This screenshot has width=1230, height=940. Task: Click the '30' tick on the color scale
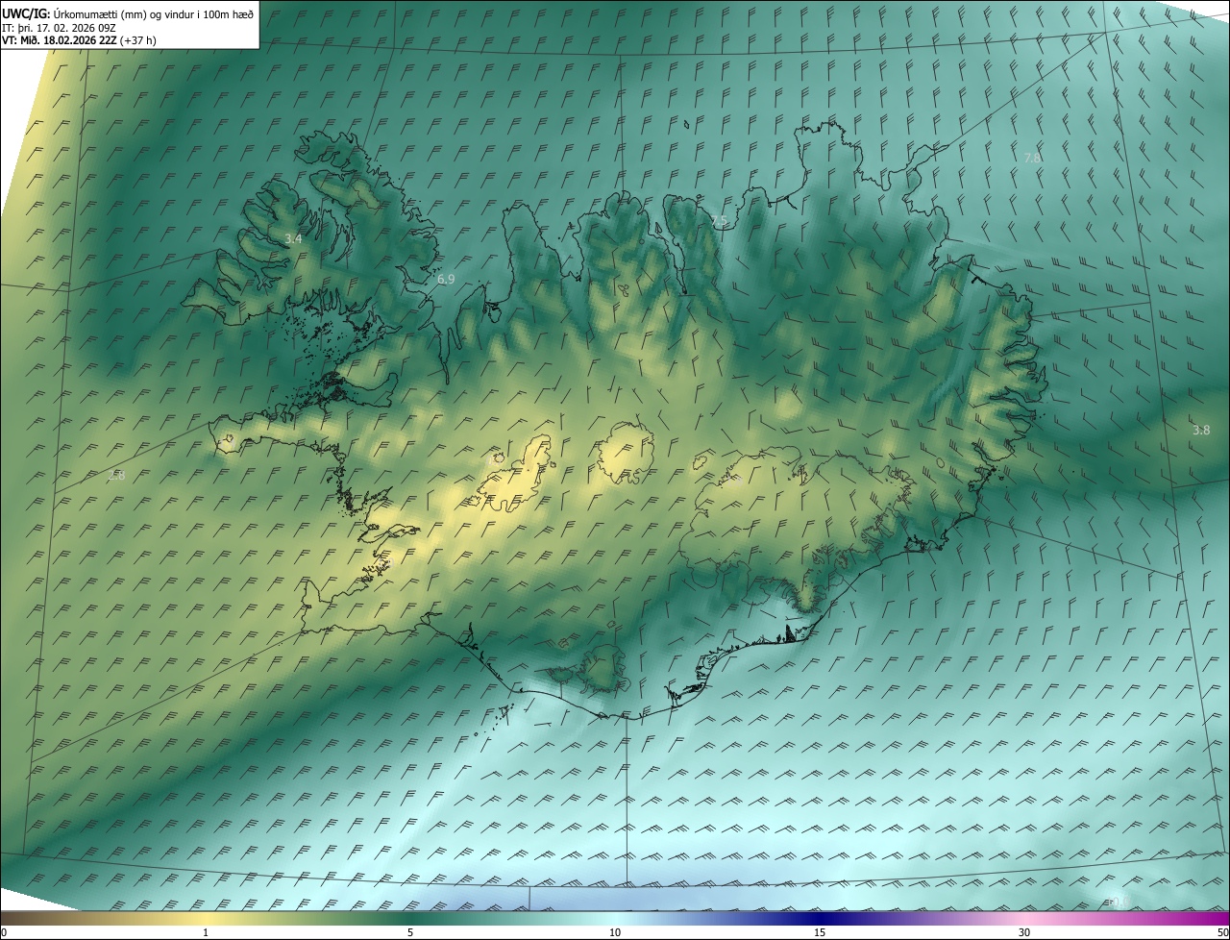tap(1024, 932)
